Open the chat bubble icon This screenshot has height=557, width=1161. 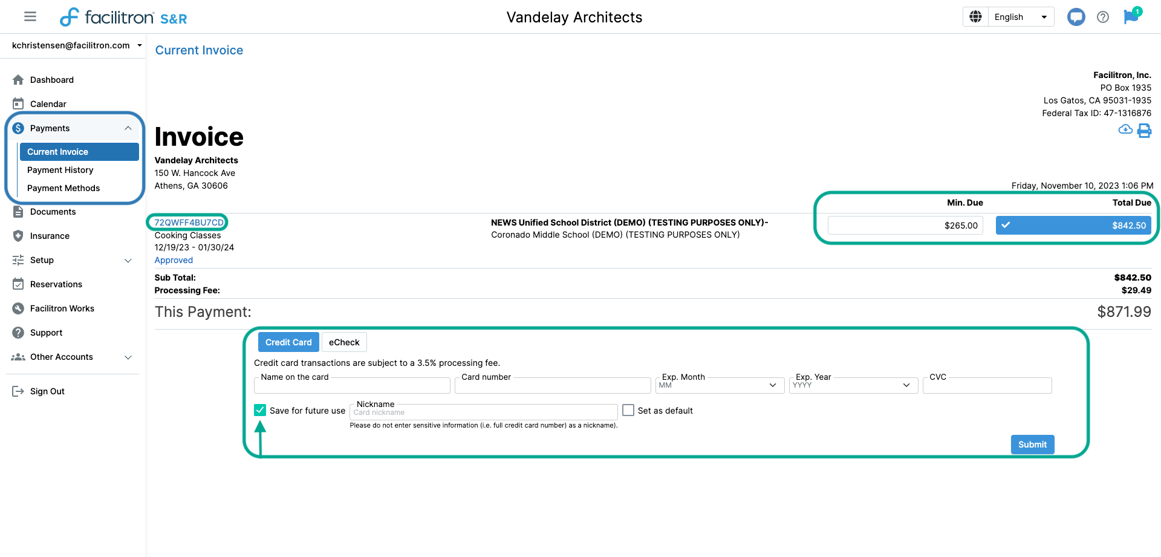pos(1076,17)
